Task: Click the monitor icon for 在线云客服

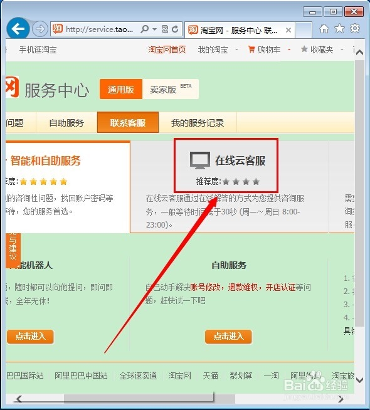Action: coord(200,160)
